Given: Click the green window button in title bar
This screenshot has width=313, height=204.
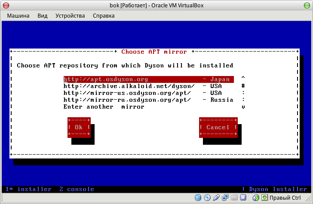Looking at the screenshot, I should click(307, 6).
